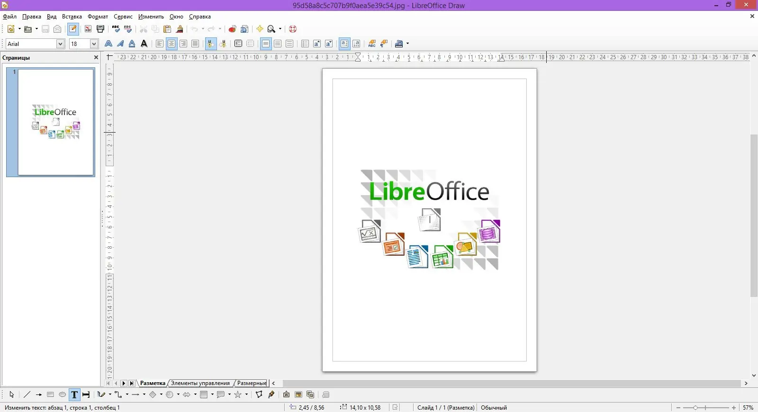Click the Edit Points tool
The image size is (758, 412).
click(x=259, y=394)
